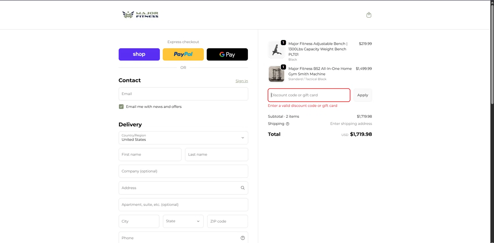494x243 pixels.
Task: Click the B52 Smith Machine product thumbnail
Action: tap(276, 74)
